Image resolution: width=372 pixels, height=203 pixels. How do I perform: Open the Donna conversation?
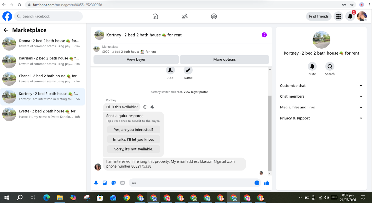coord(43,44)
